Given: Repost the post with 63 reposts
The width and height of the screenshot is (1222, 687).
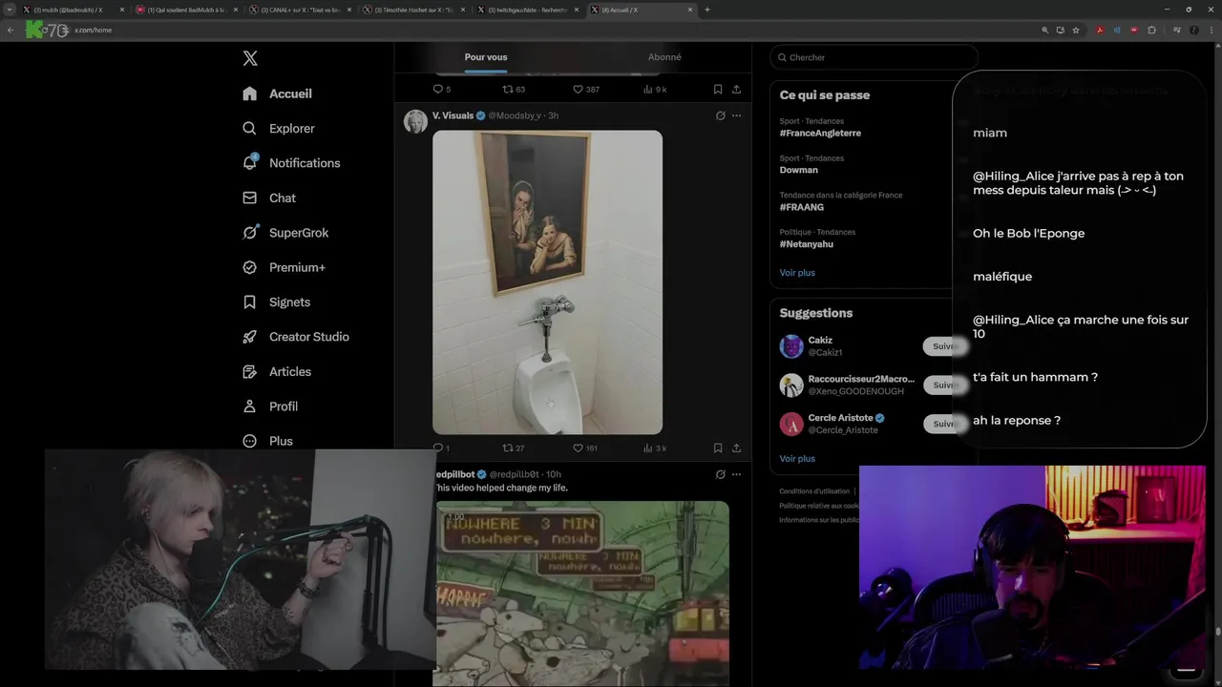Looking at the screenshot, I should tap(514, 89).
